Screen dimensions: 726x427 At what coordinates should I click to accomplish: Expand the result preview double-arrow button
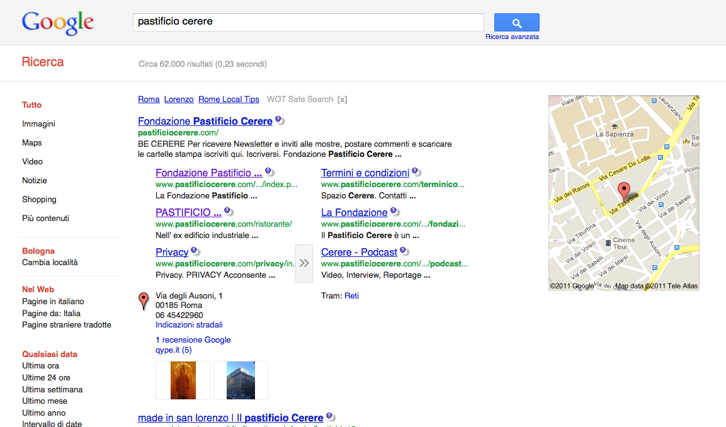coord(304,263)
